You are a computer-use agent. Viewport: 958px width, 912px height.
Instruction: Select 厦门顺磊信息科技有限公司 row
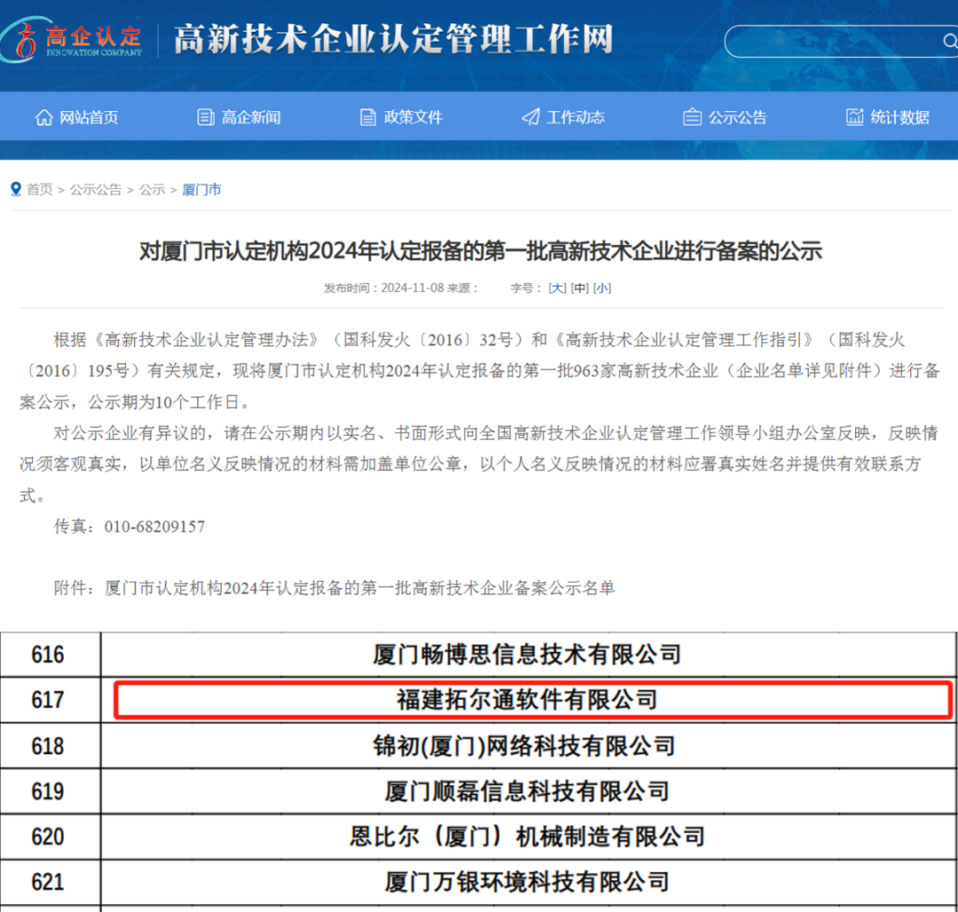(x=528, y=791)
